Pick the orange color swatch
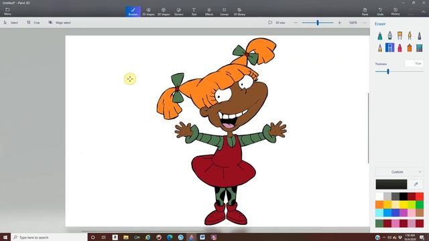This screenshot has width=429, height=241. point(379,204)
